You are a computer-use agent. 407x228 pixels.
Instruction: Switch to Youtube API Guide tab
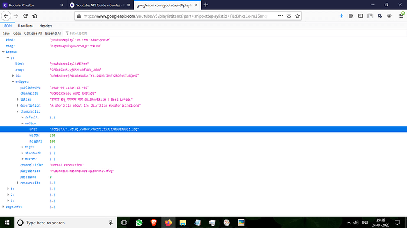[100, 5]
